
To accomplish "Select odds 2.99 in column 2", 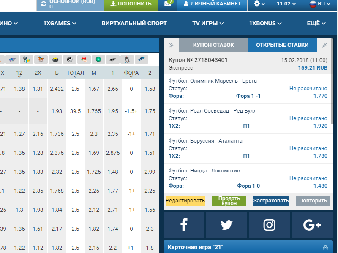I will [x=150, y=172].
